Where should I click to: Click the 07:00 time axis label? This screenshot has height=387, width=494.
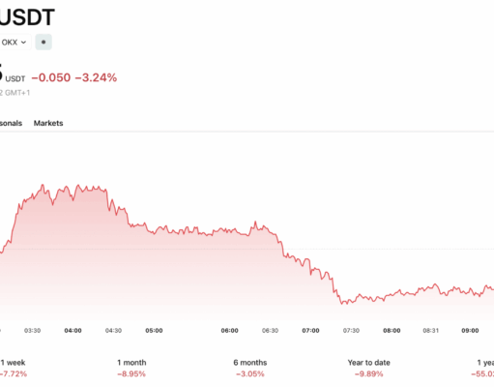click(310, 331)
